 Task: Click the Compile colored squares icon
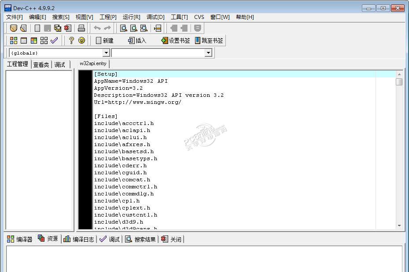14,40
